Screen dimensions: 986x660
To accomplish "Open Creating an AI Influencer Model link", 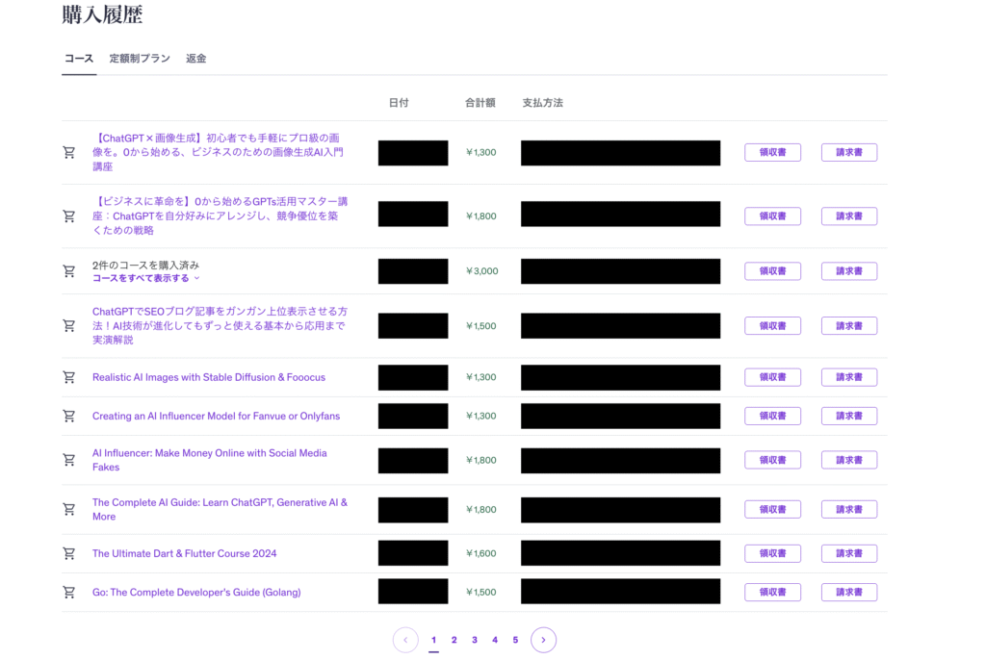I will point(216,417).
